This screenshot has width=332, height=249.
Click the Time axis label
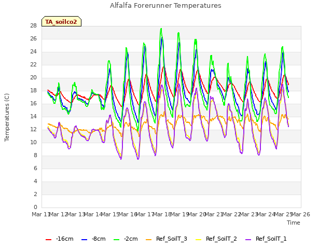coord(294,223)
